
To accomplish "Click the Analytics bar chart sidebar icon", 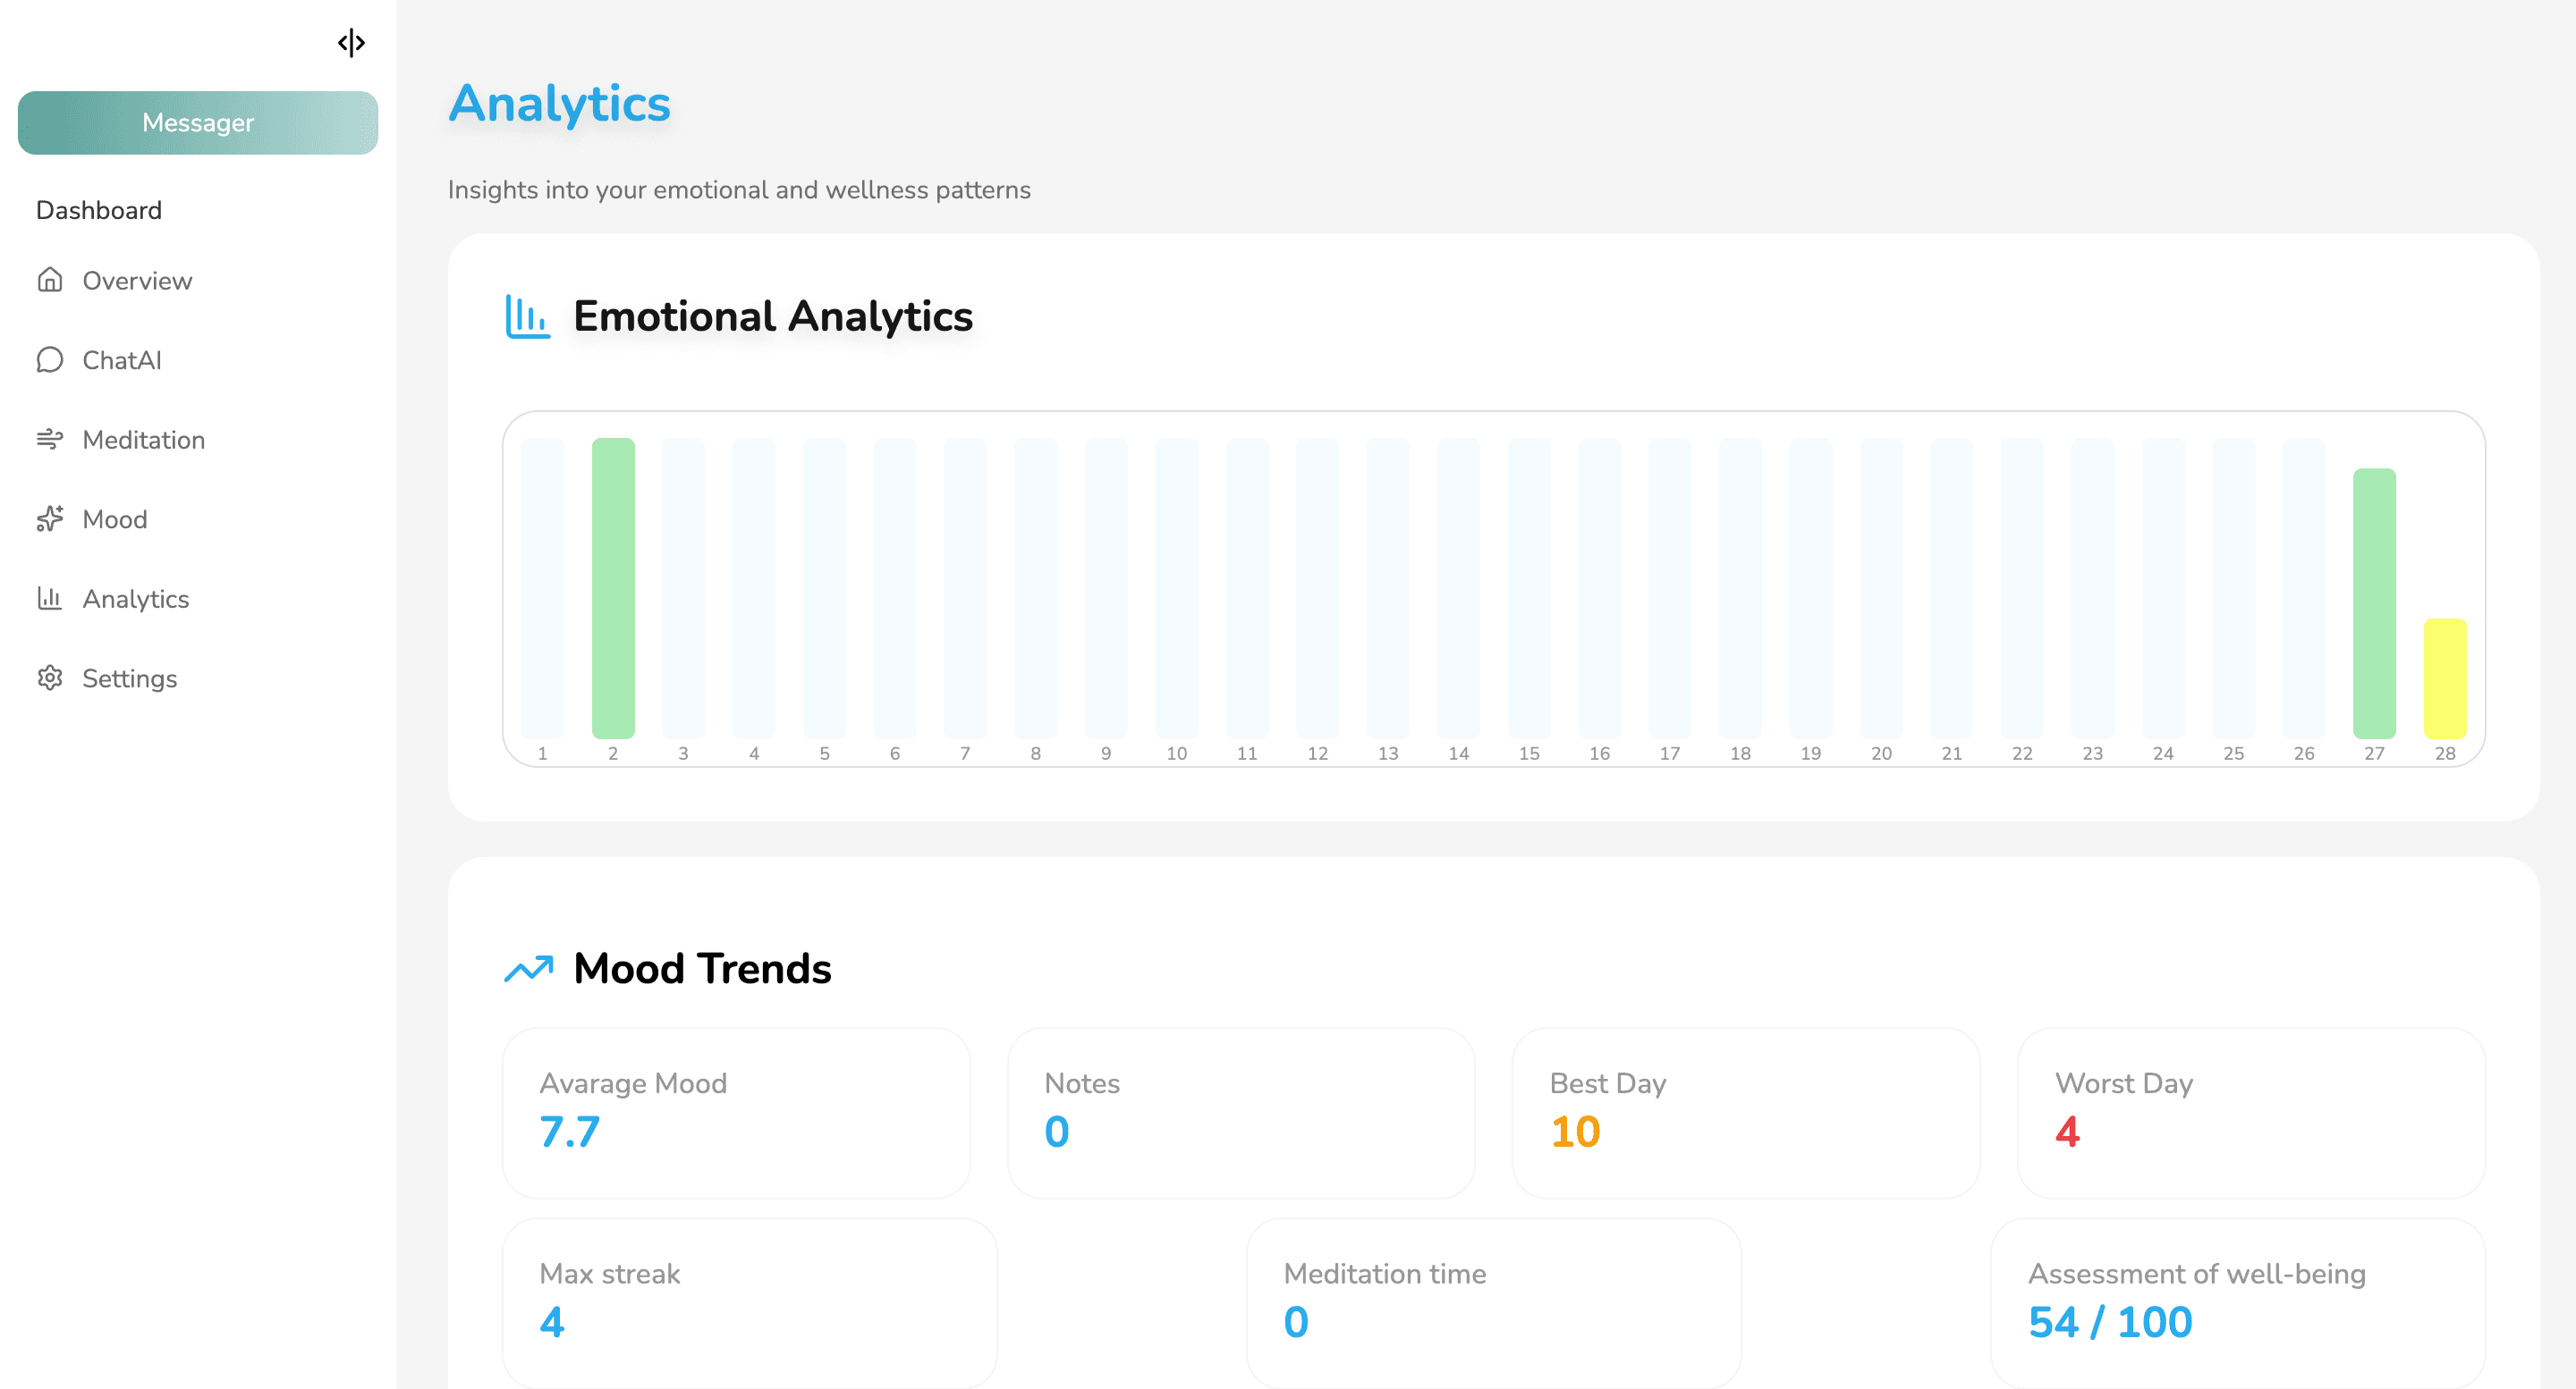I will coord(50,599).
